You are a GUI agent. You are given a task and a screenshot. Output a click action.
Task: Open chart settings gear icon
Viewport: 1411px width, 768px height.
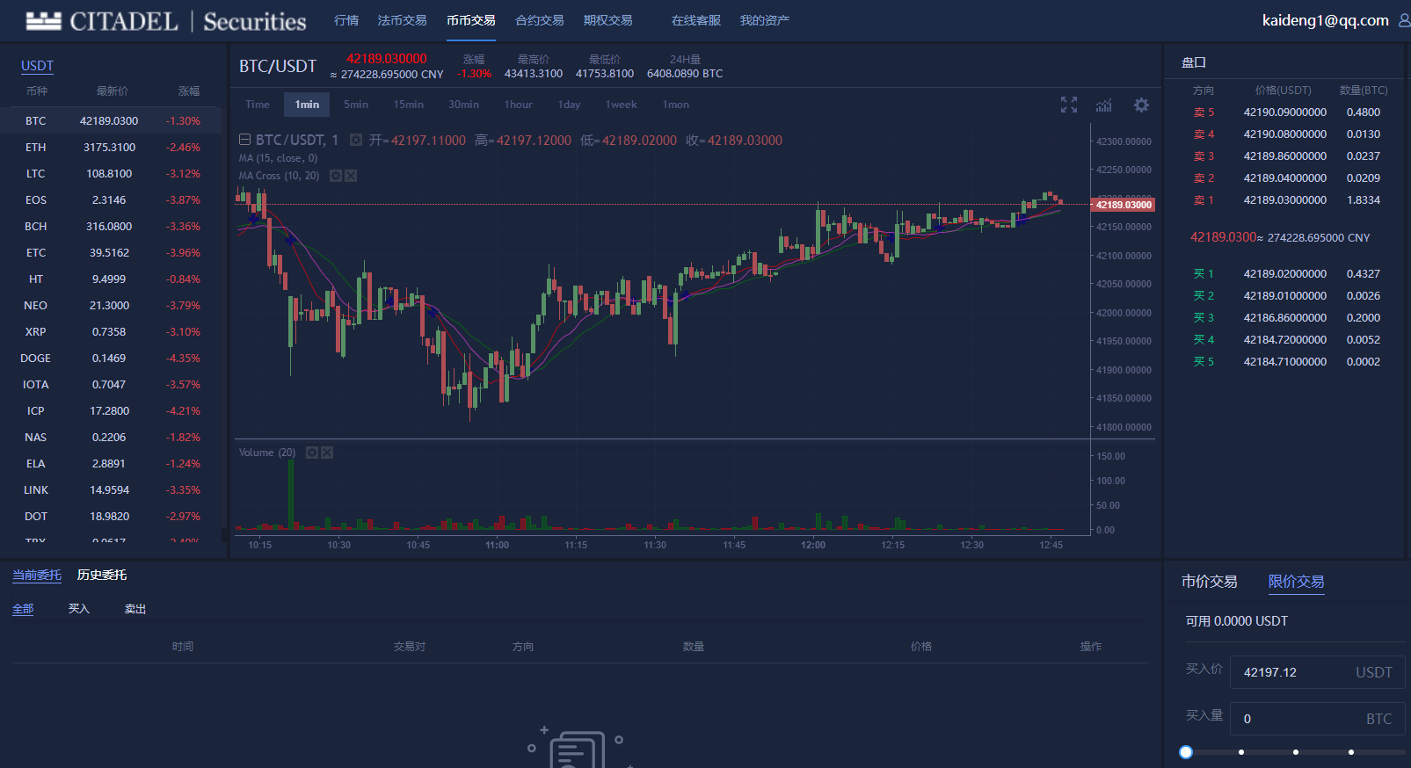click(x=1141, y=105)
